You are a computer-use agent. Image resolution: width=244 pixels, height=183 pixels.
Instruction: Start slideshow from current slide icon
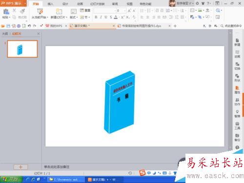(40, 12)
